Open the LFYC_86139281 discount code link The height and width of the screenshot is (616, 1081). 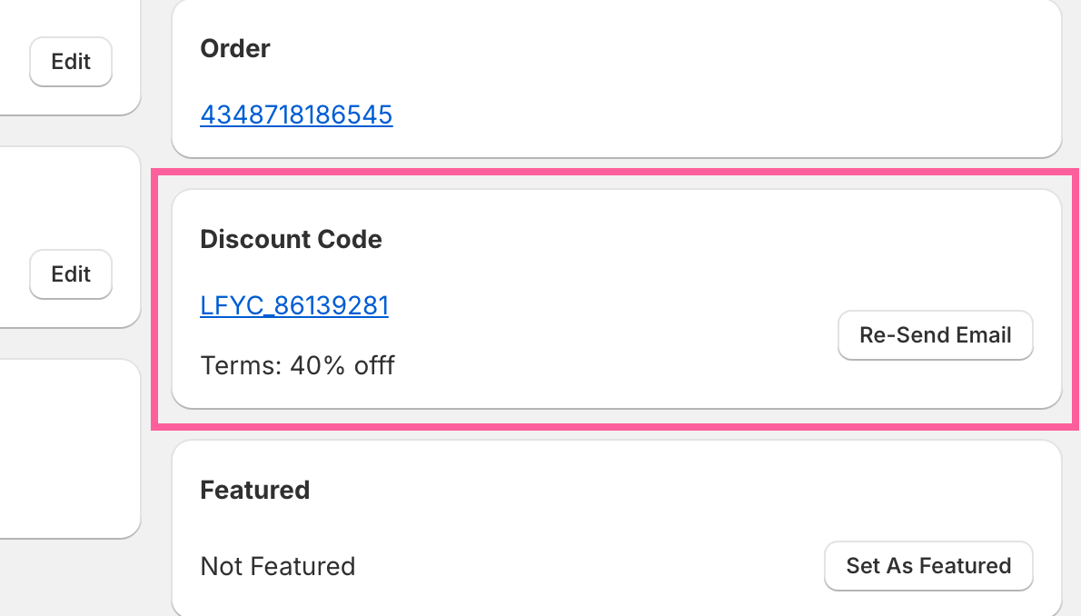tap(294, 305)
